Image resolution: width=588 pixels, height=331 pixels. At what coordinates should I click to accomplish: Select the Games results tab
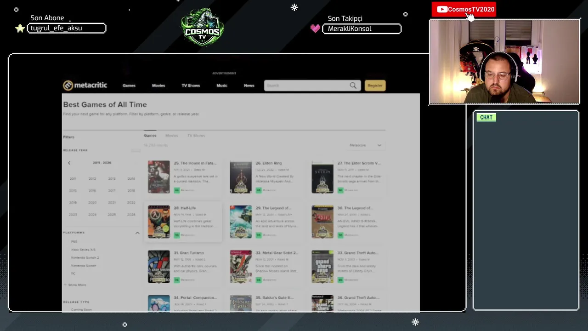click(x=150, y=136)
